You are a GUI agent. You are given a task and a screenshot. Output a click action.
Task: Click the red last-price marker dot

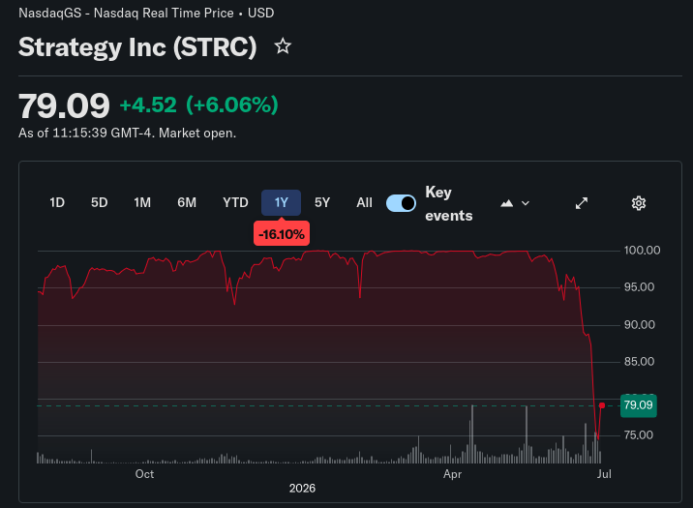click(x=601, y=405)
